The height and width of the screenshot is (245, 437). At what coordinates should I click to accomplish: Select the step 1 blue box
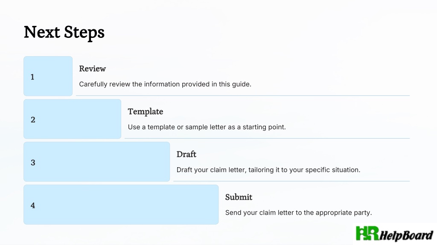coord(48,76)
